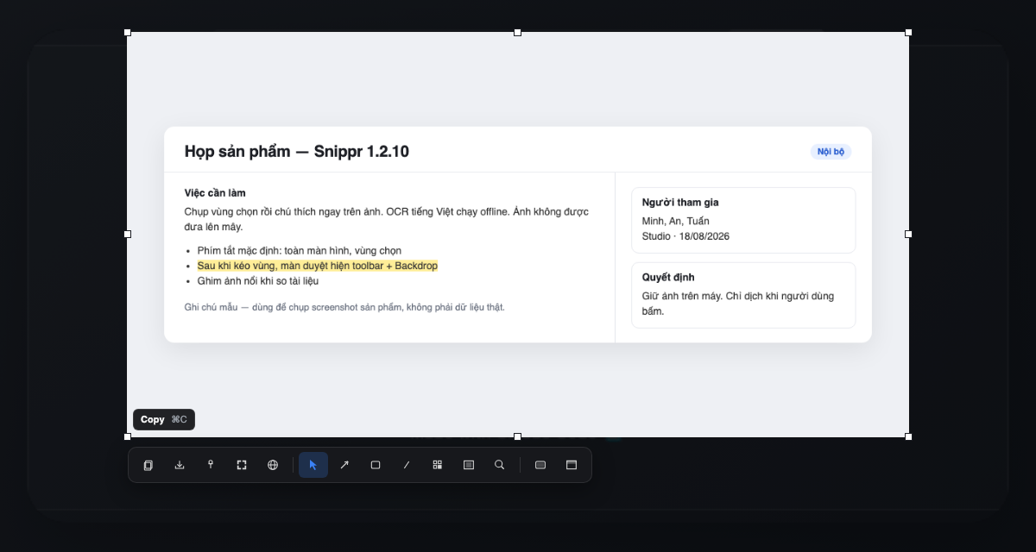Click the "Ghi chú mẫu" footnote text

pos(344,307)
